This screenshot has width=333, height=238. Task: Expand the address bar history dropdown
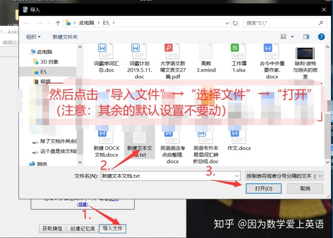(x=227, y=23)
